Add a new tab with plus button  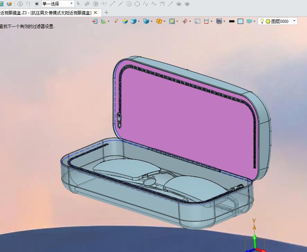(x=106, y=13)
